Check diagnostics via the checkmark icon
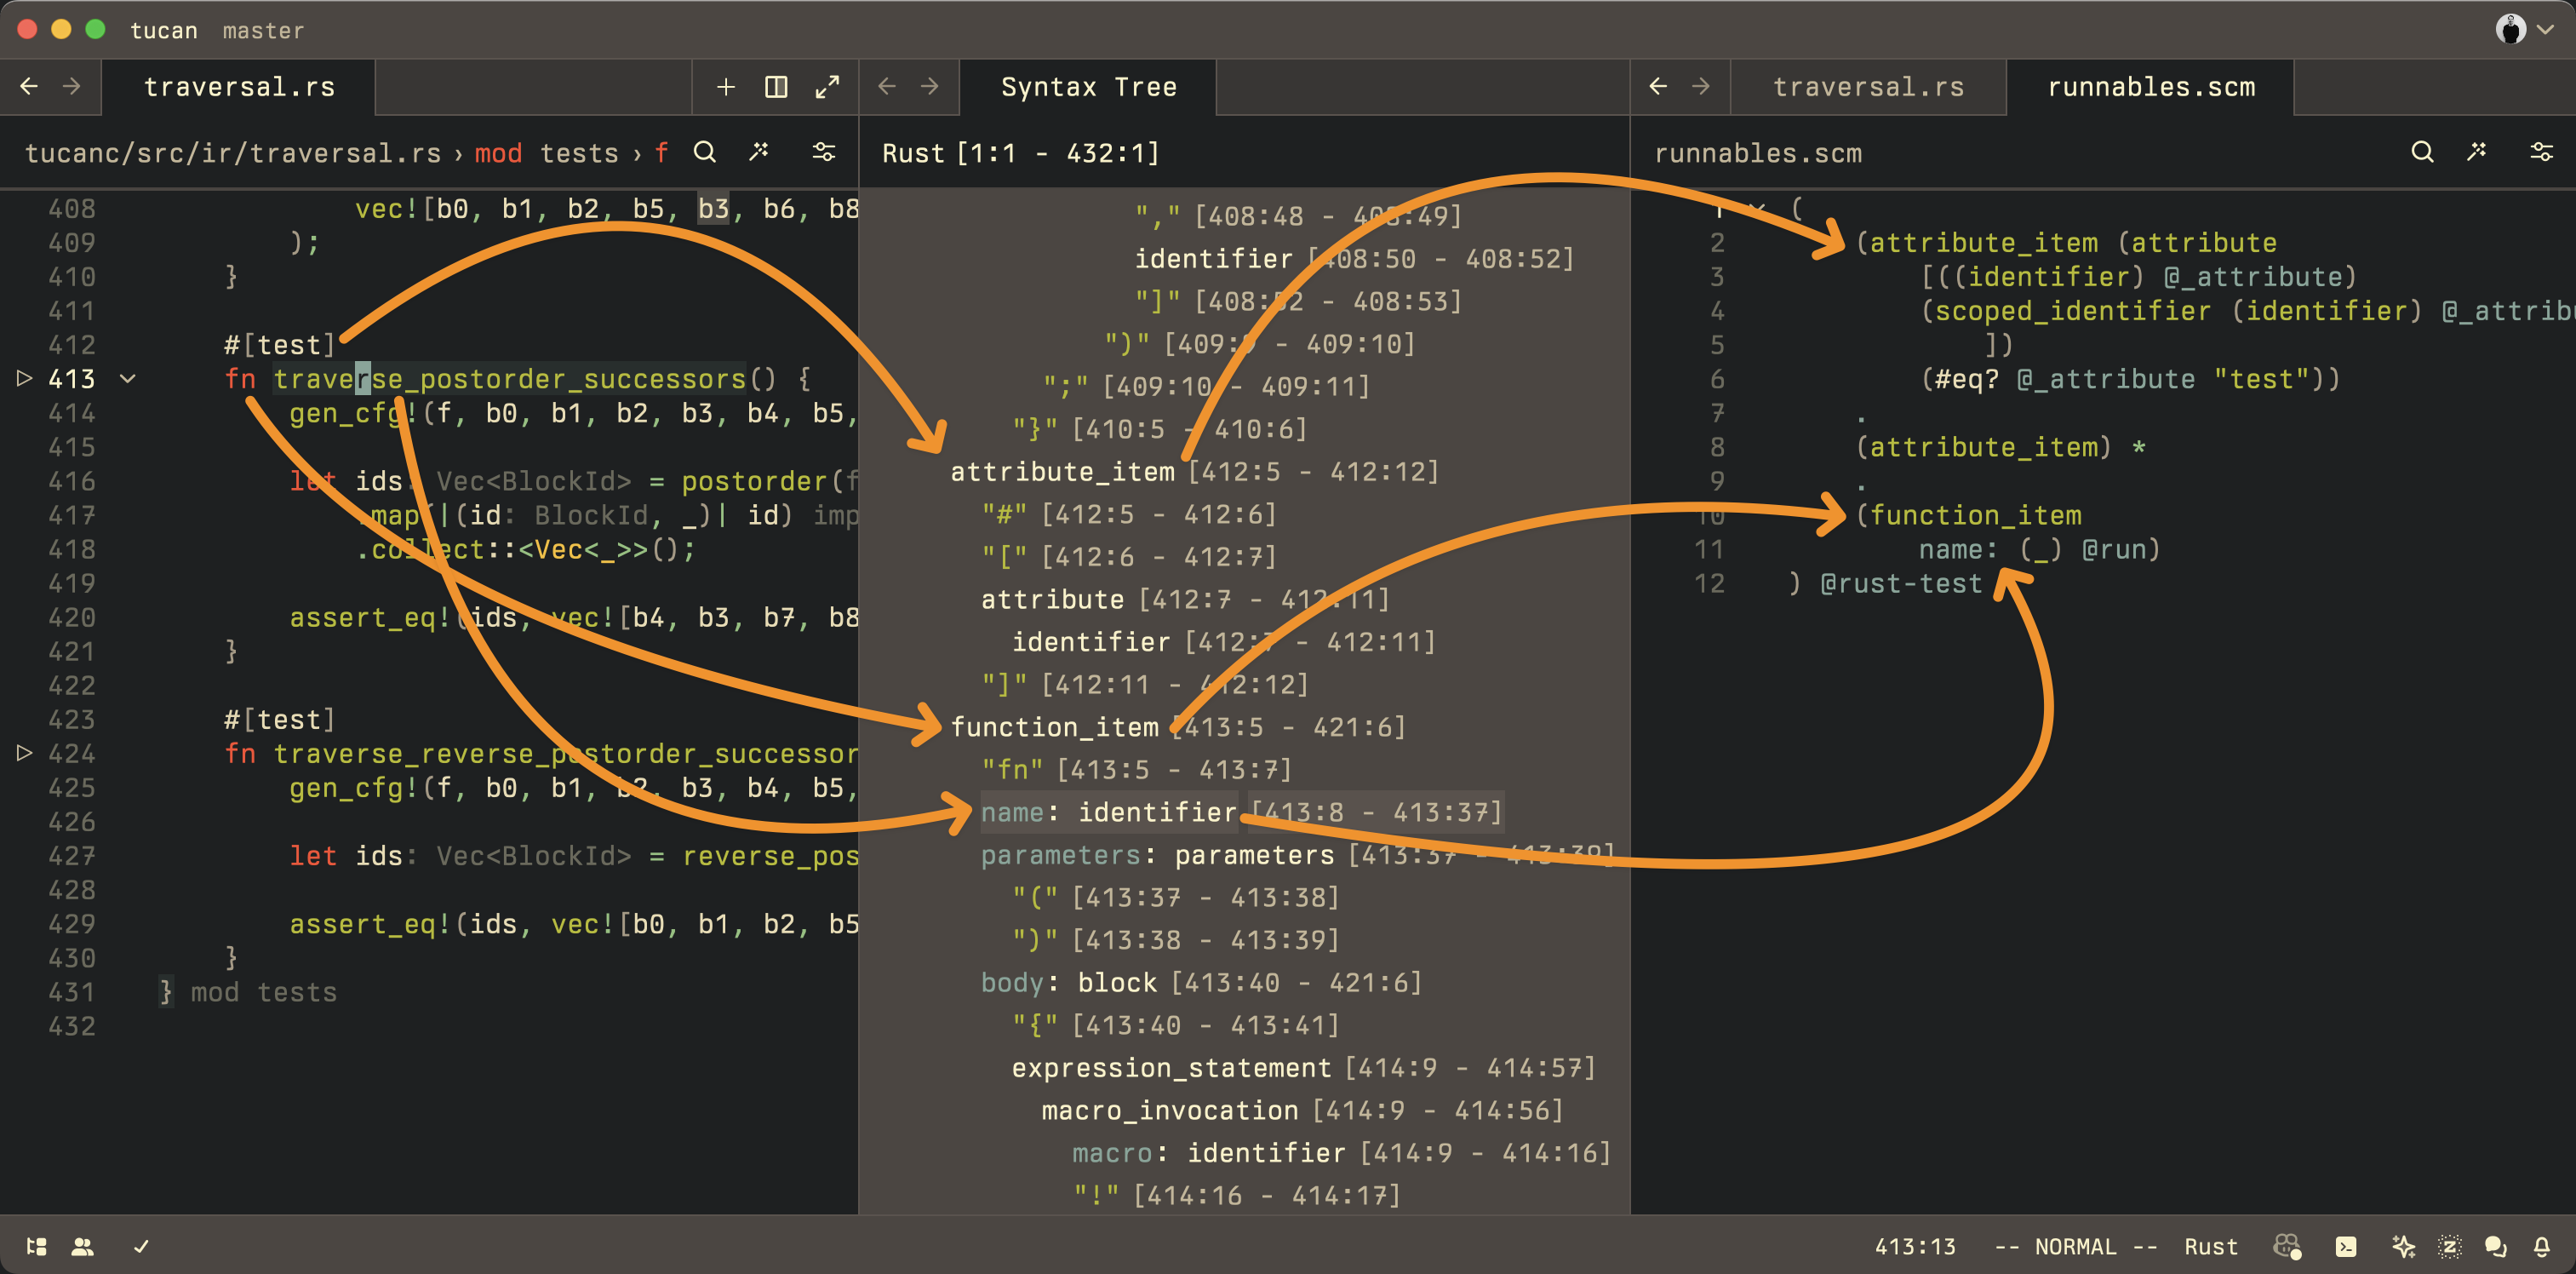This screenshot has height=1274, width=2576. click(140, 1247)
